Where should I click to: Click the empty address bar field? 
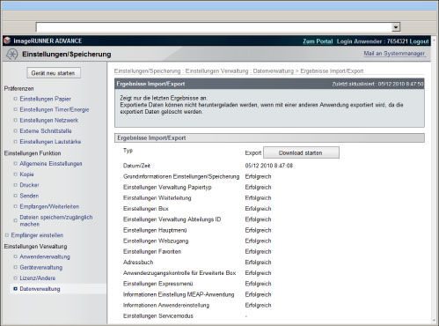click(214, 27)
